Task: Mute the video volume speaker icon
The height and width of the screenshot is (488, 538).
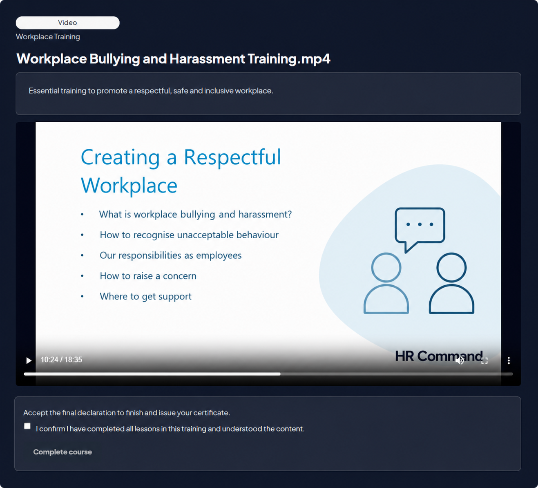Action: pyautogui.click(x=460, y=360)
